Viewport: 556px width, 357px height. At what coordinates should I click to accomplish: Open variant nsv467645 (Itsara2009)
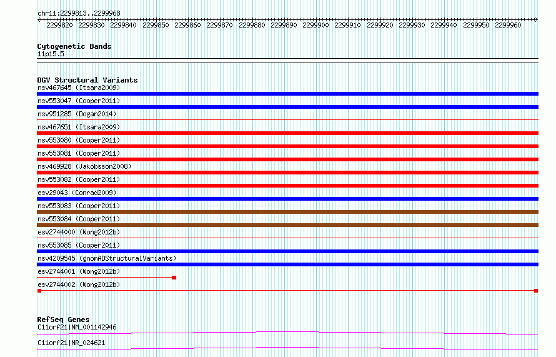pos(79,88)
